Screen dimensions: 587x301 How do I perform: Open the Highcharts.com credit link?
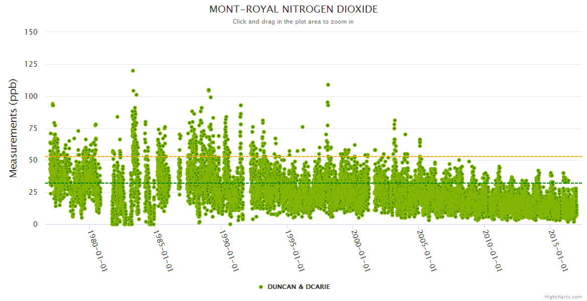point(563,296)
